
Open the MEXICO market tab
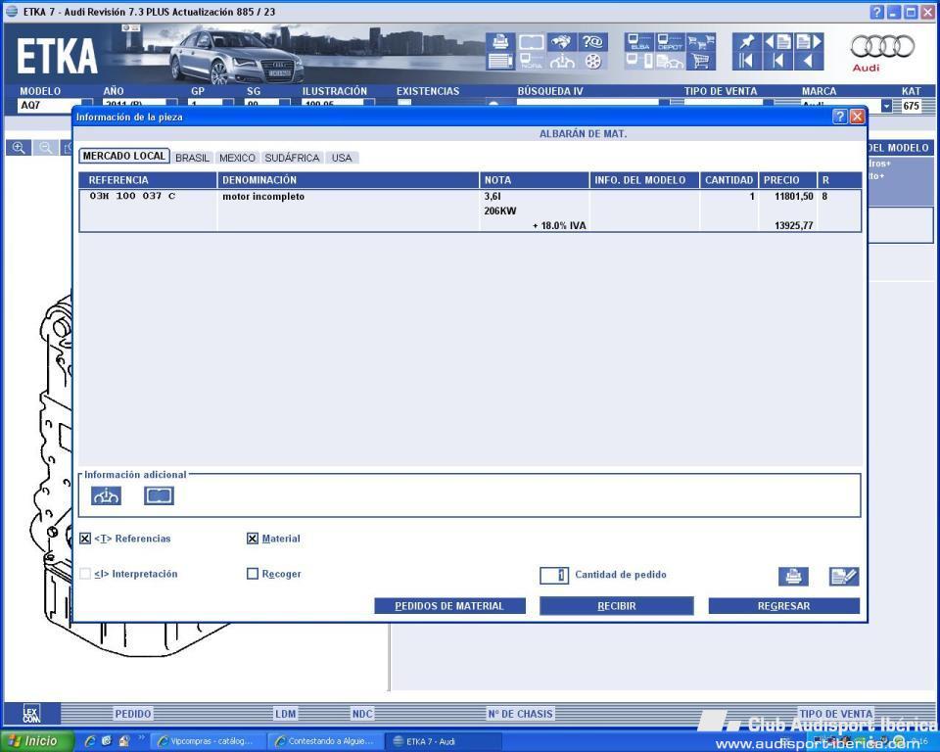(237, 158)
